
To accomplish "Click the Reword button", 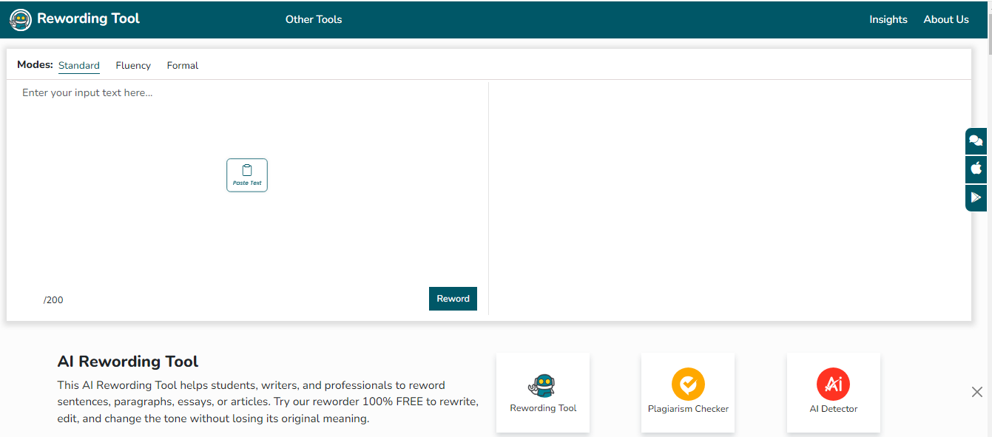I will tap(453, 299).
